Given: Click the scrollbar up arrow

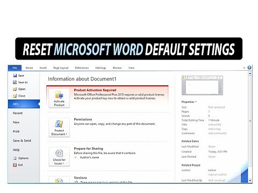Looking at the screenshot, I should point(250,73).
